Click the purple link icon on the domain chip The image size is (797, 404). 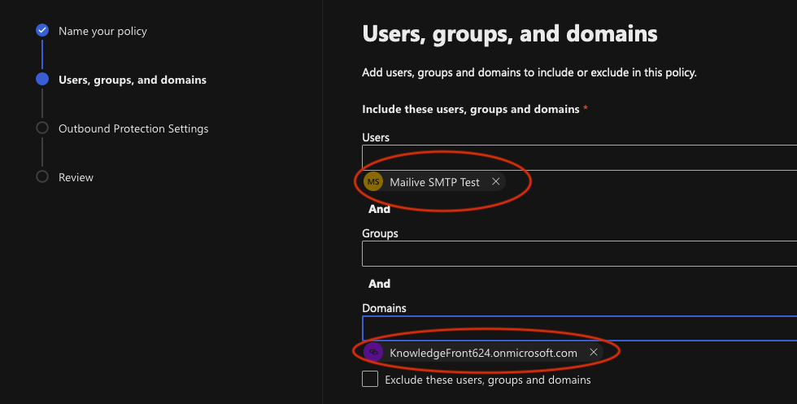[373, 352]
